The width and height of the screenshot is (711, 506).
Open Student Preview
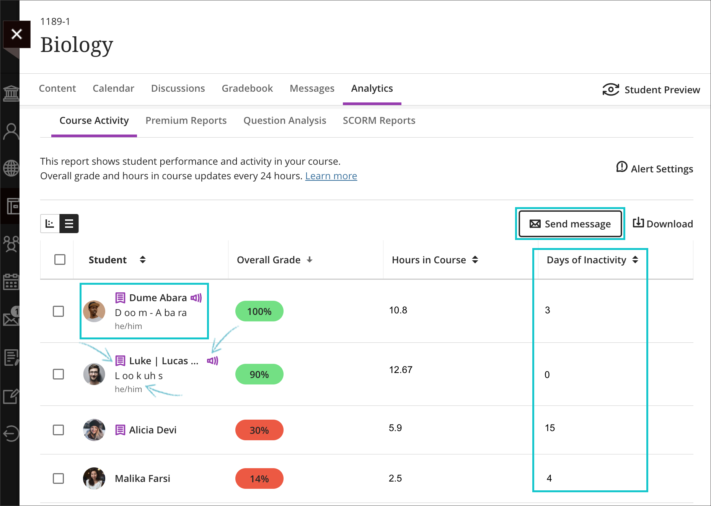(651, 90)
